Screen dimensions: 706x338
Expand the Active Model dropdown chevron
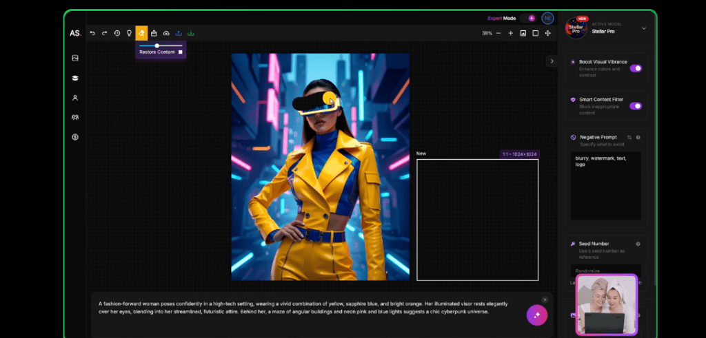644,28
